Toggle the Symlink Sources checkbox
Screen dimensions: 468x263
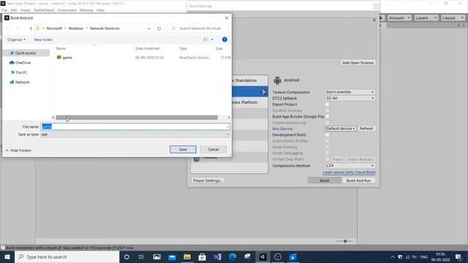click(x=327, y=110)
